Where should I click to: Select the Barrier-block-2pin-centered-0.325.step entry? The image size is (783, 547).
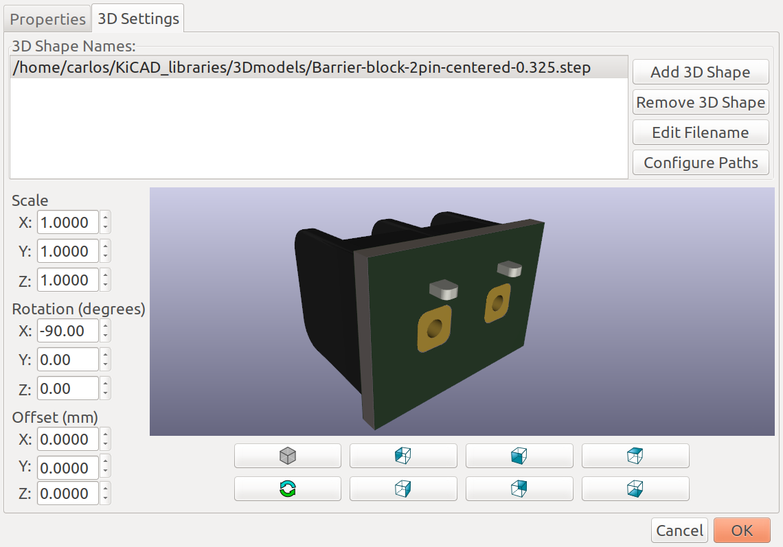point(319,67)
